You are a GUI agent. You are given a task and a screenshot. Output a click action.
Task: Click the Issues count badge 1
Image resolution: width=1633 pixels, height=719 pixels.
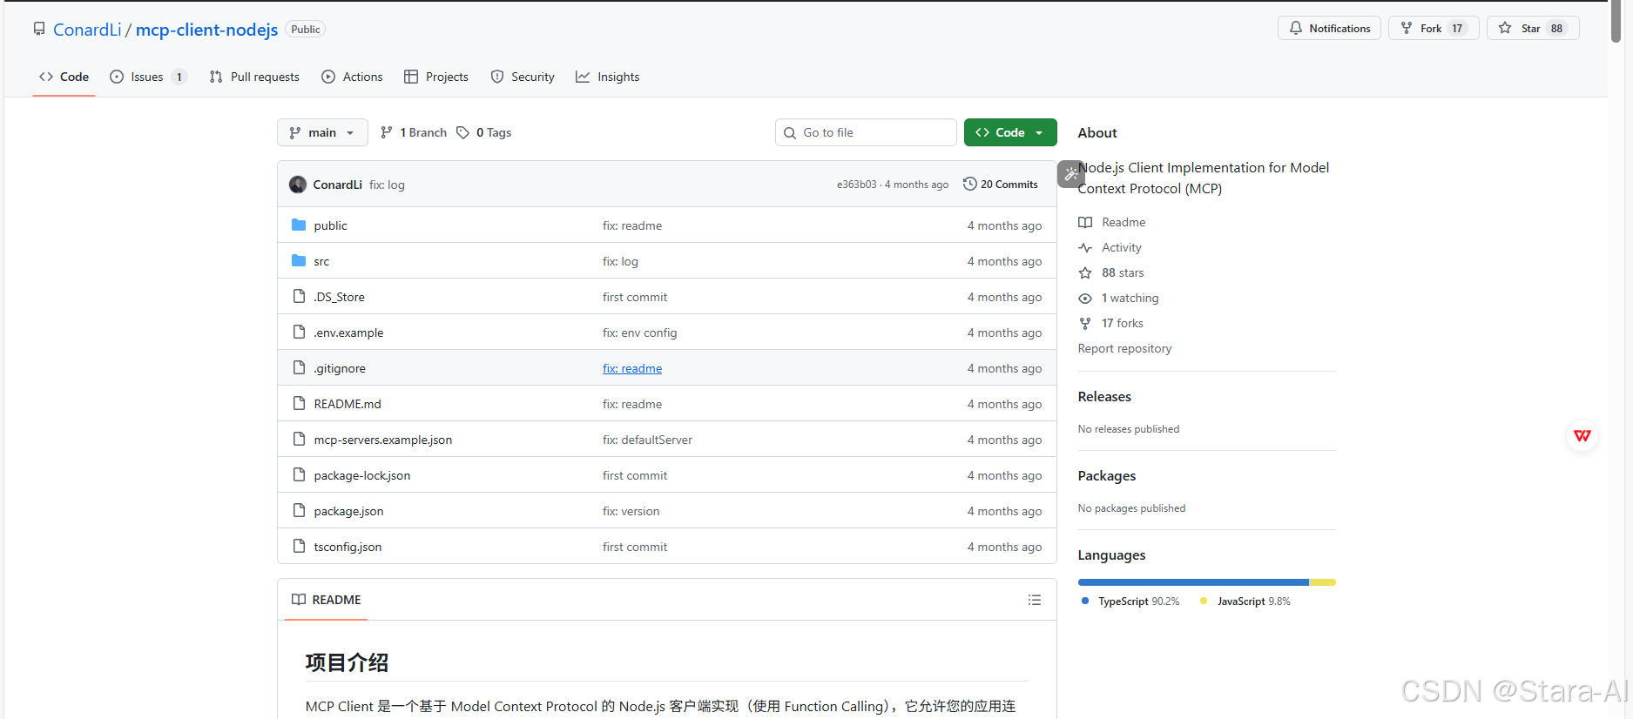(179, 77)
